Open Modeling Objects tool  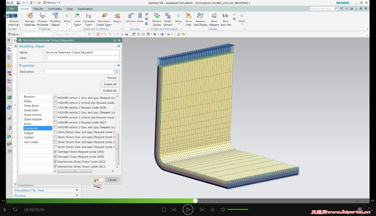(55, 19)
